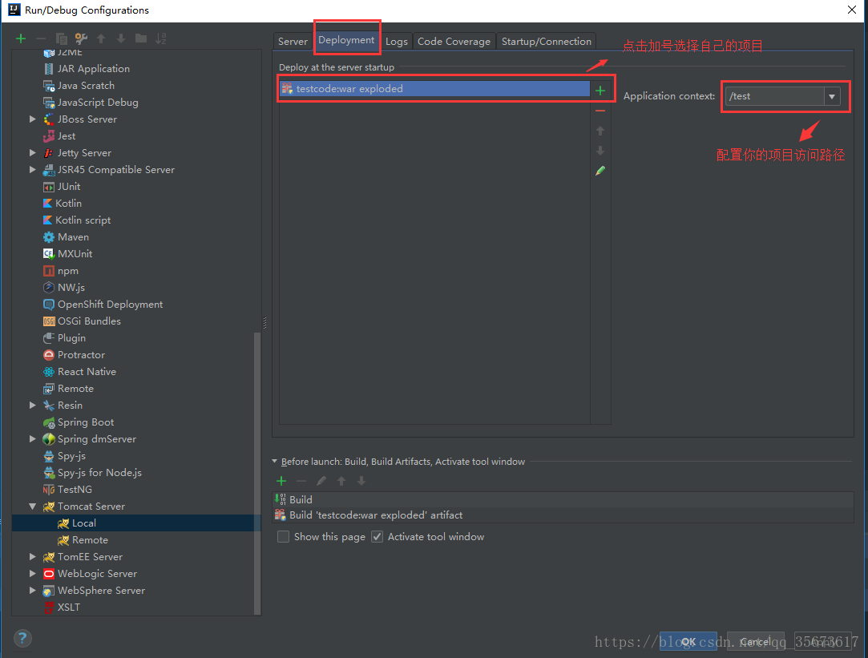Enable the Show this page checkbox
This screenshot has height=658, width=868.
click(x=283, y=537)
